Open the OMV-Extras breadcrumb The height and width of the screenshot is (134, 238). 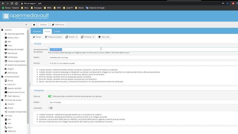58,25
